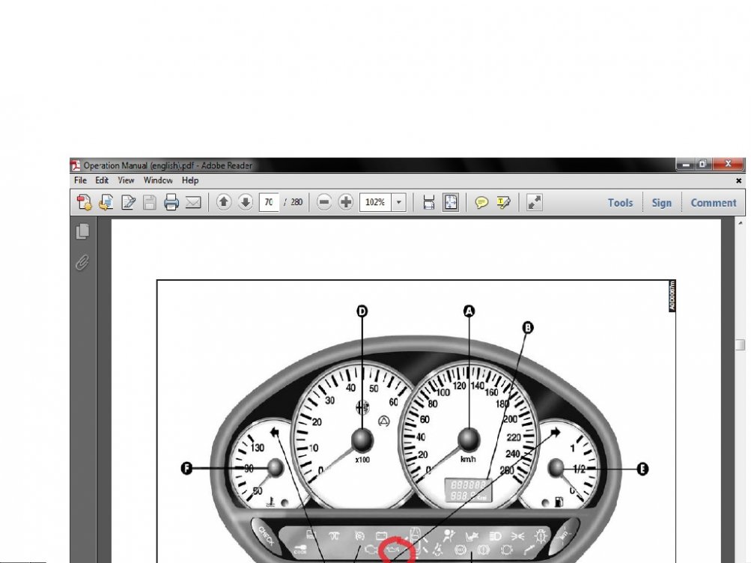Go to previous page with up arrow

pyautogui.click(x=224, y=202)
